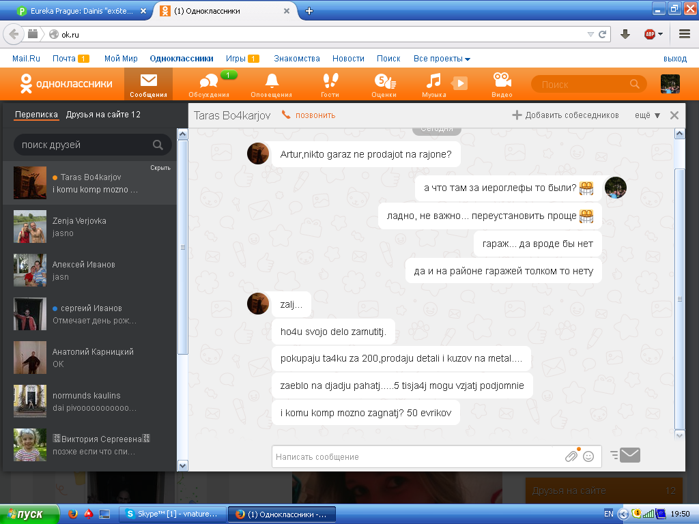Viewport: 699px width, 524px height.
Task: Click magnifier in orange Поиск field
Action: tap(634, 84)
